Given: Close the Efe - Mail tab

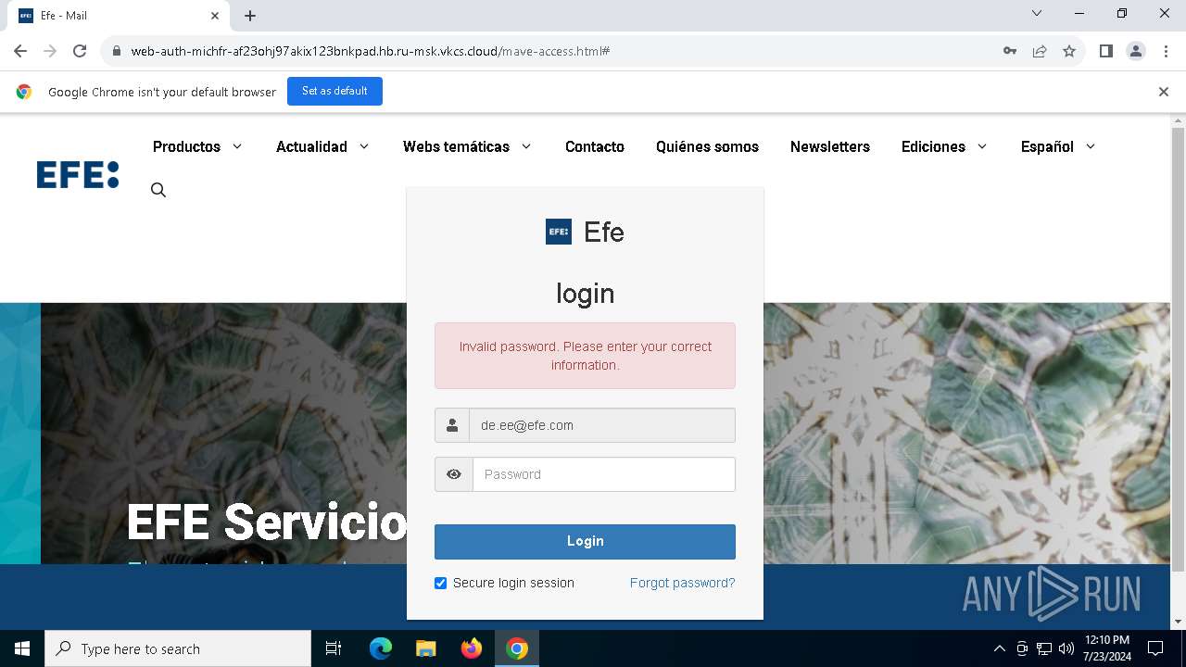Looking at the screenshot, I should coord(215,16).
